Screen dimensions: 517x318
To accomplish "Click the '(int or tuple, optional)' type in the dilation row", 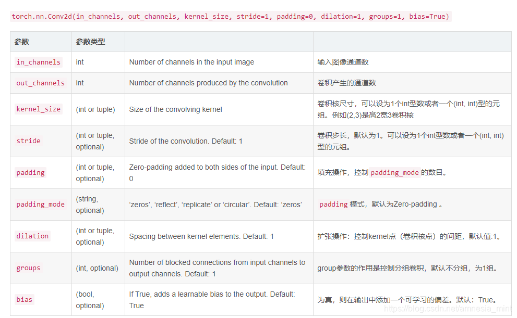I will point(95,236).
